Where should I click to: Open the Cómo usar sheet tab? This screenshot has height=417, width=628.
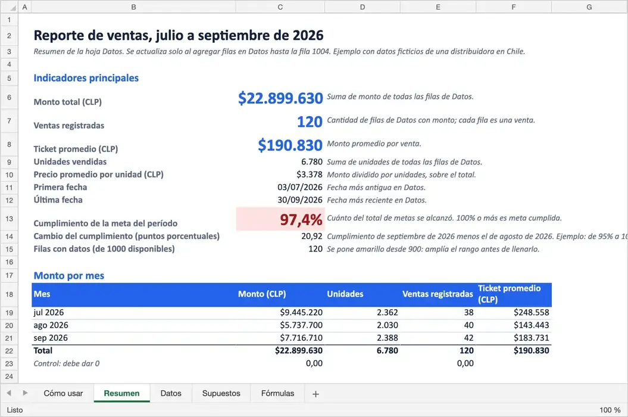(x=63, y=393)
